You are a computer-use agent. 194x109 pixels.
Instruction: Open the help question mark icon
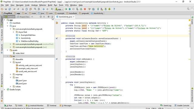click(114, 9)
